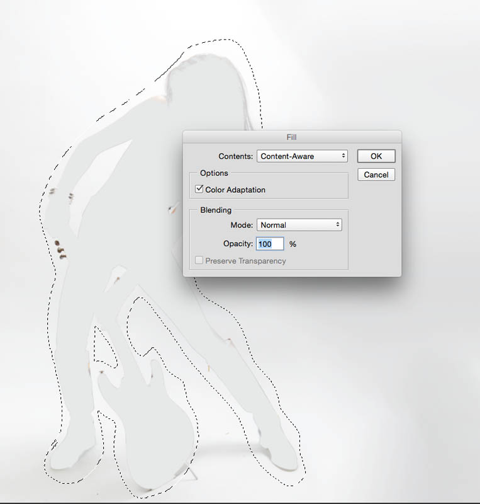Toggle the Preserve Transparency checkbox
The height and width of the screenshot is (504, 480).
[x=199, y=260]
